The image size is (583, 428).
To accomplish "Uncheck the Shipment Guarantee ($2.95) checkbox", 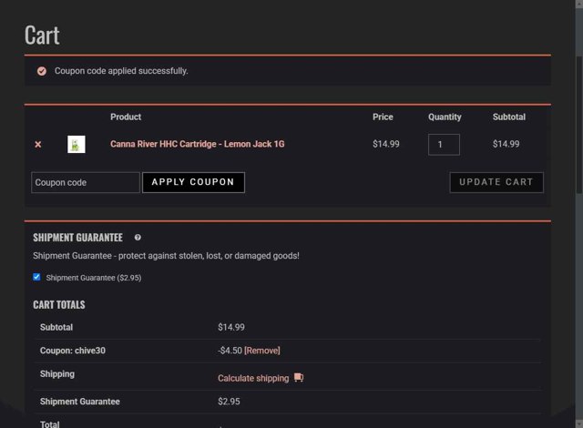I will (x=36, y=277).
